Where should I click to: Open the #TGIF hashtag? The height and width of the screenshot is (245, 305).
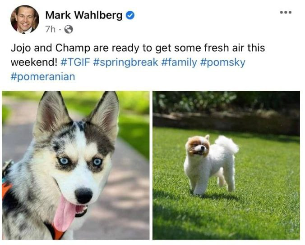75,62
